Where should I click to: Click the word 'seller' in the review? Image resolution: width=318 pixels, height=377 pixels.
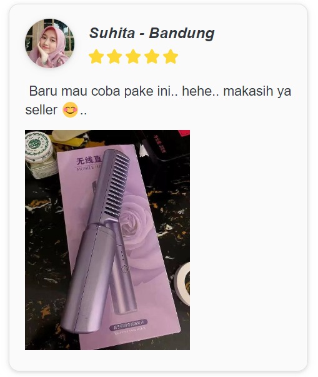tap(41, 110)
